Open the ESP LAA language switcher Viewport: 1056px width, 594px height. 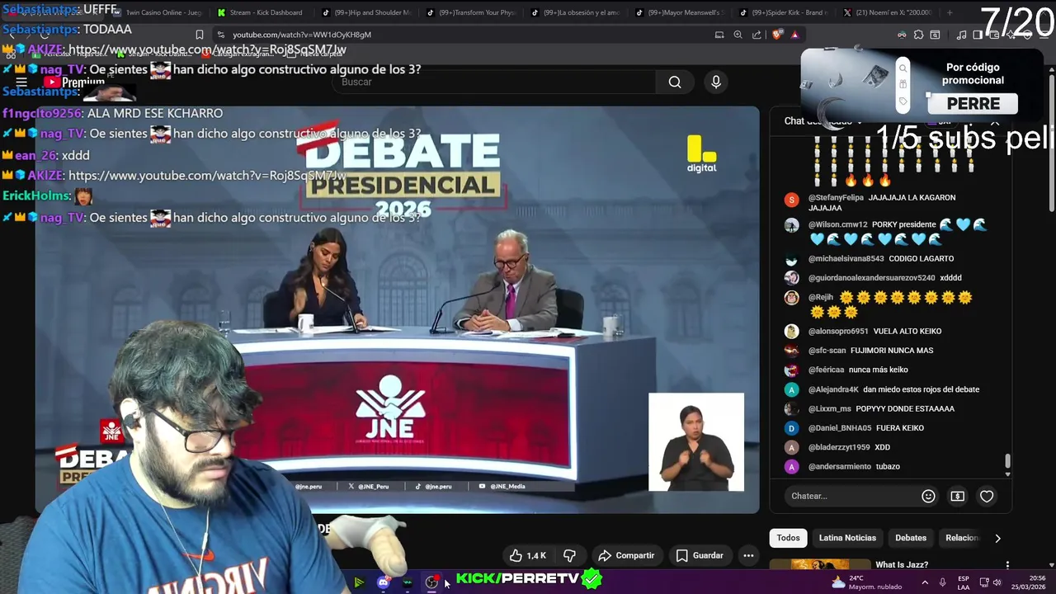pyautogui.click(x=964, y=582)
